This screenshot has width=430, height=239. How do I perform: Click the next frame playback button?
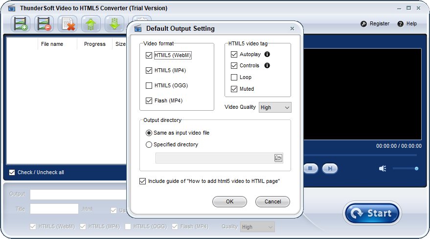[330, 168]
